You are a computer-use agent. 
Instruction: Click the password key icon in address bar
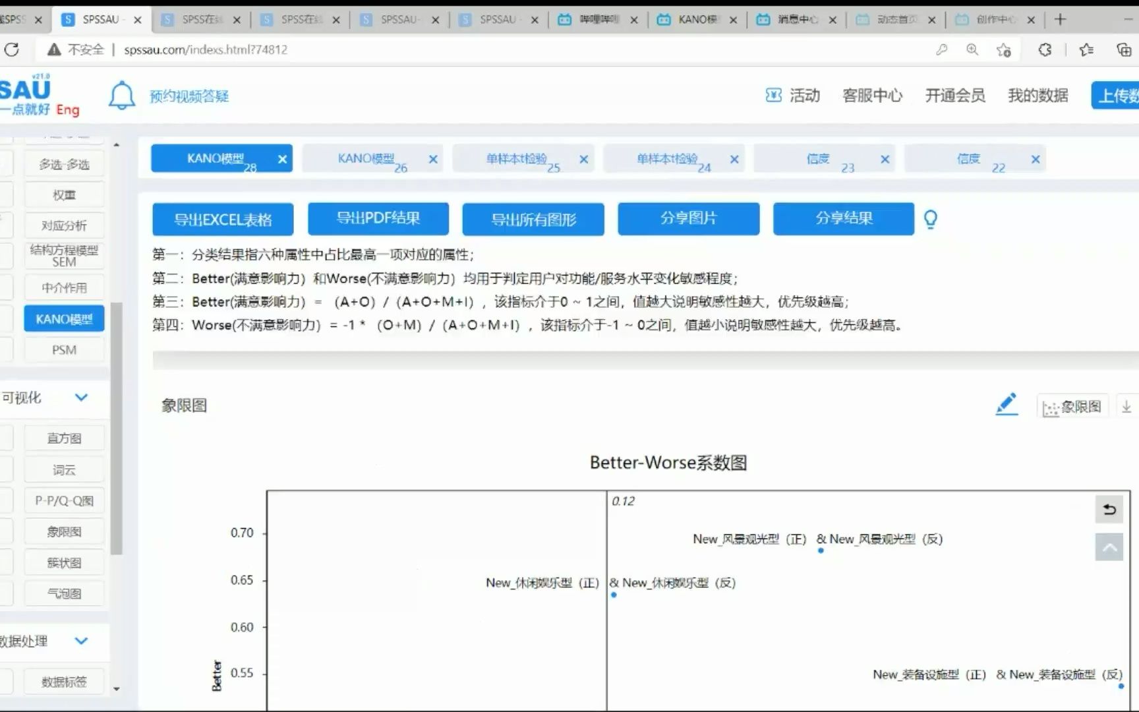tap(942, 49)
